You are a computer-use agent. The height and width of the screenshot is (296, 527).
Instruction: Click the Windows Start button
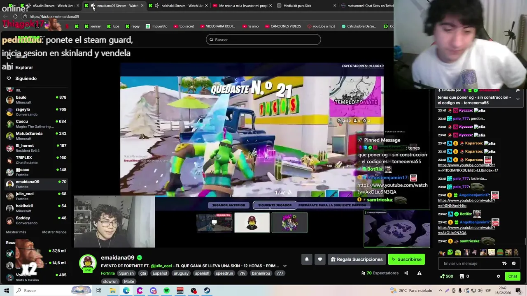[x=7, y=291]
